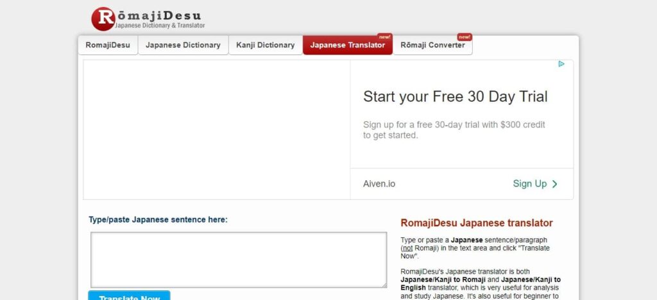The height and width of the screenshot is (300, 657).
Task: Open the RomajiDesu tab
Action: [x=108, y=45]
